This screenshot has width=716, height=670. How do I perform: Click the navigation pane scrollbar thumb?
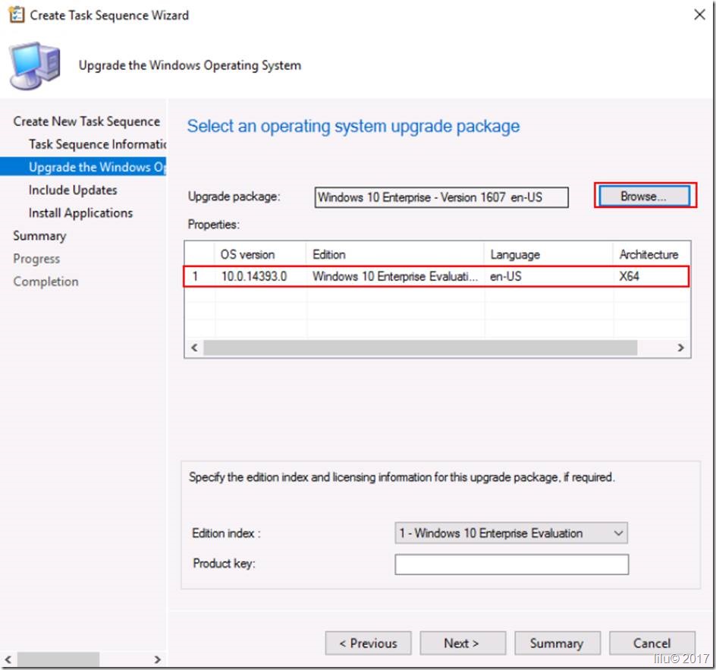pos(58,659)
